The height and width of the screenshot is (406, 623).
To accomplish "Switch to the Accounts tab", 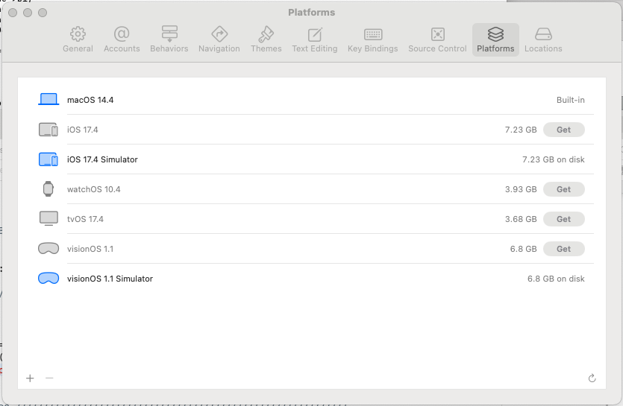I will [x=122, y=39].
